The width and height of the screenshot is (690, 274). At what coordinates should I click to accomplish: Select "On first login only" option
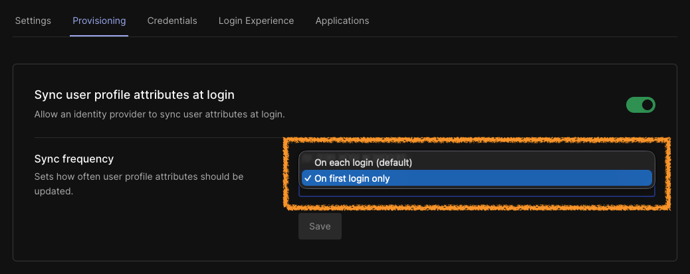[352, 178]
